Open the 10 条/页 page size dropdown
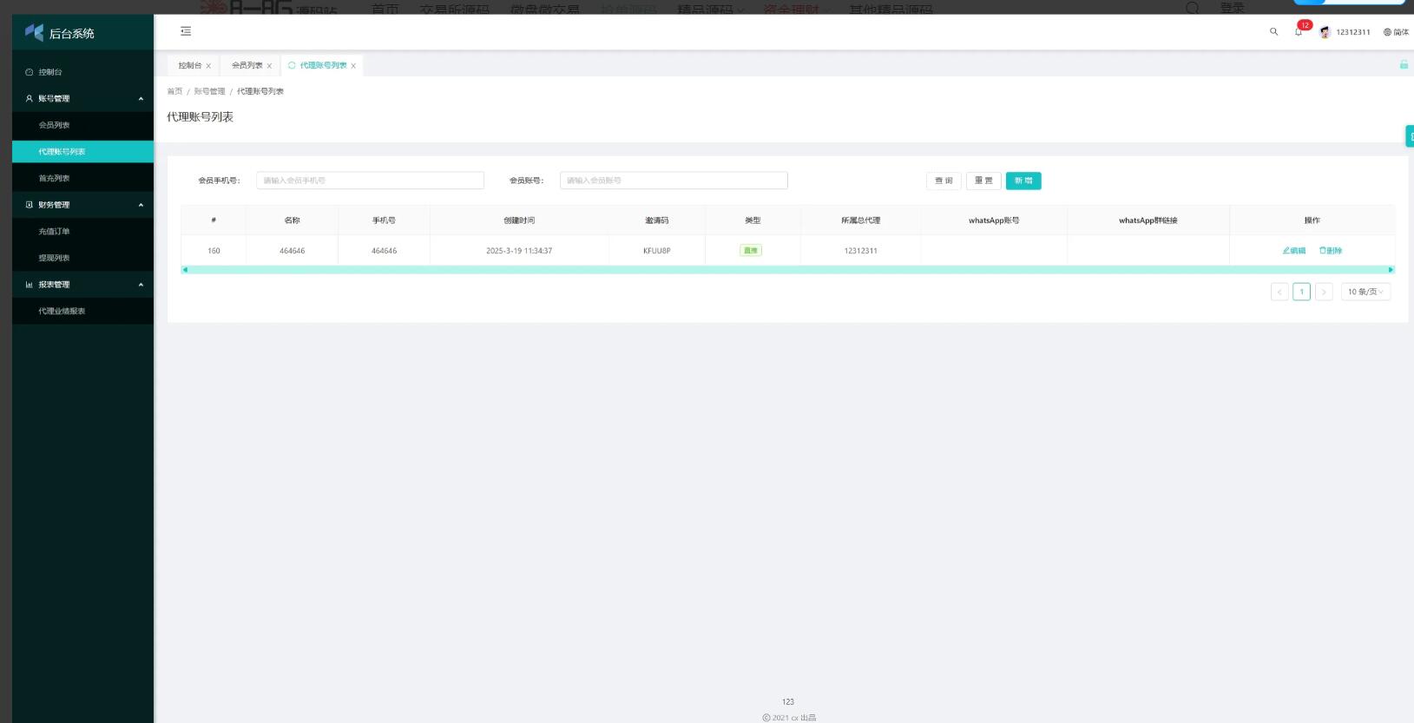Viewport: 1414px width, 723px height. [1365, 292]
